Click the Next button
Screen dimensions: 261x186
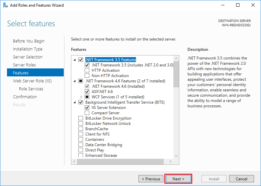(178, 179)
